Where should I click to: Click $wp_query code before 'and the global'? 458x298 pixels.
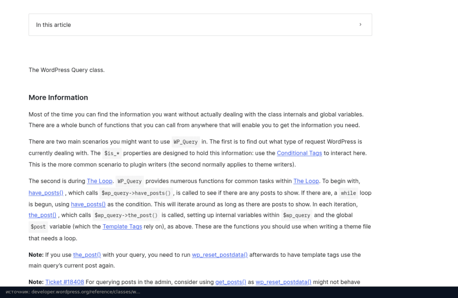click(297, 215)
